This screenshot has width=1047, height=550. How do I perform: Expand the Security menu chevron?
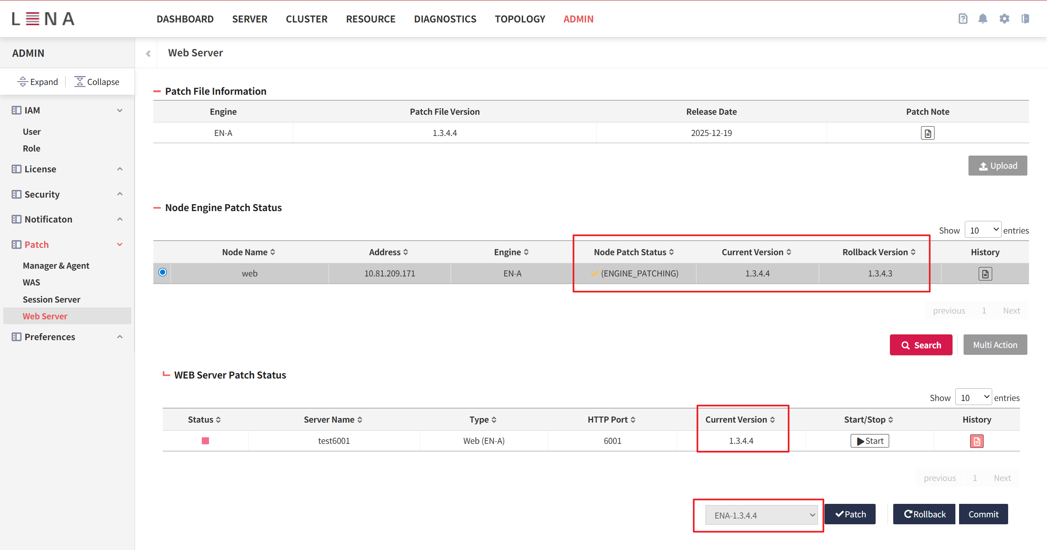[120, 194]
